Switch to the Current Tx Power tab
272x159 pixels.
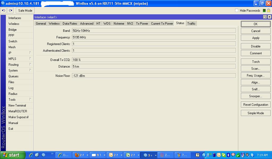(x=162, y=24)
